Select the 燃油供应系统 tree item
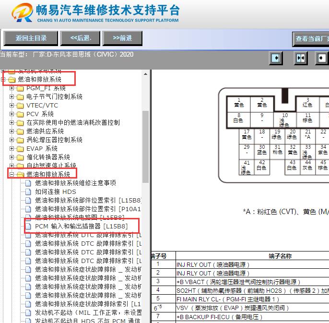329x323 pixels. coord(45,132)
